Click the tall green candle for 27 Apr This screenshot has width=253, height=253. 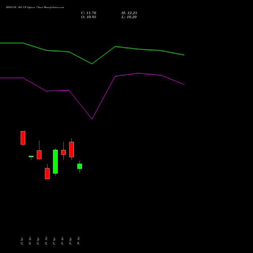55,161
